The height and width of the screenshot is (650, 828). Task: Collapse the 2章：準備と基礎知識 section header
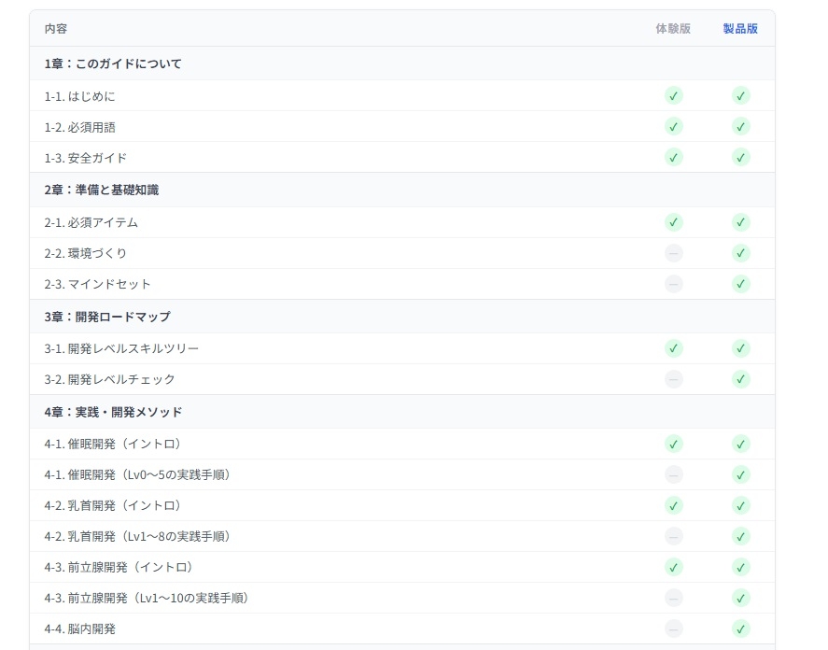pos(101,190)
